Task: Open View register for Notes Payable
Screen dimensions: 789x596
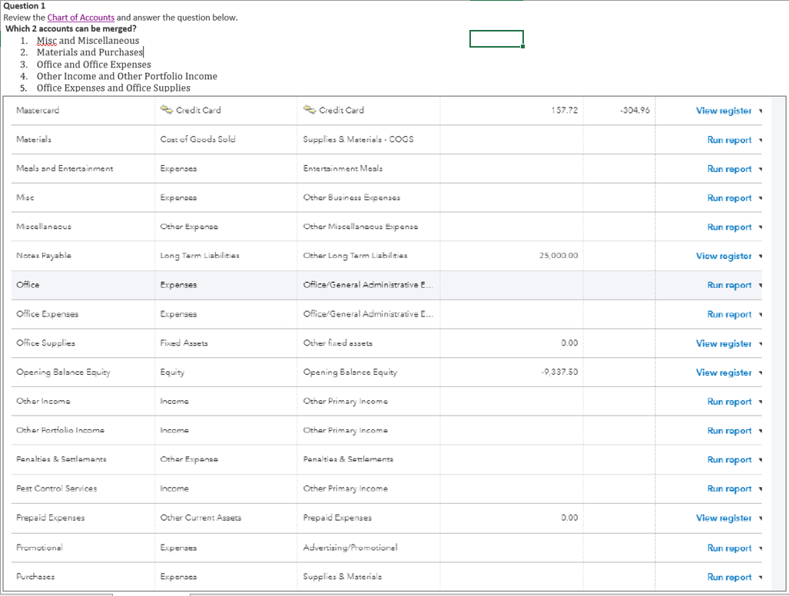Action: coord(723,256)
